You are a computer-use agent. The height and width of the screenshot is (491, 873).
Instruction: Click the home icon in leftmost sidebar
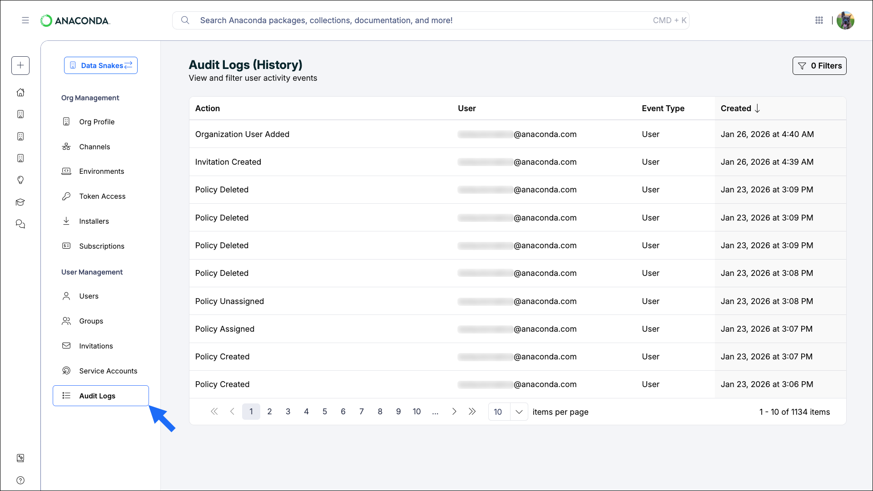(20, 92)
